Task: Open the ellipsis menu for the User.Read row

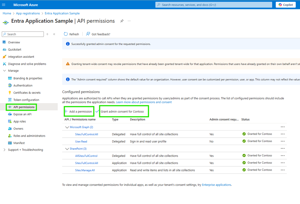Action: click(x=282, y=141)
